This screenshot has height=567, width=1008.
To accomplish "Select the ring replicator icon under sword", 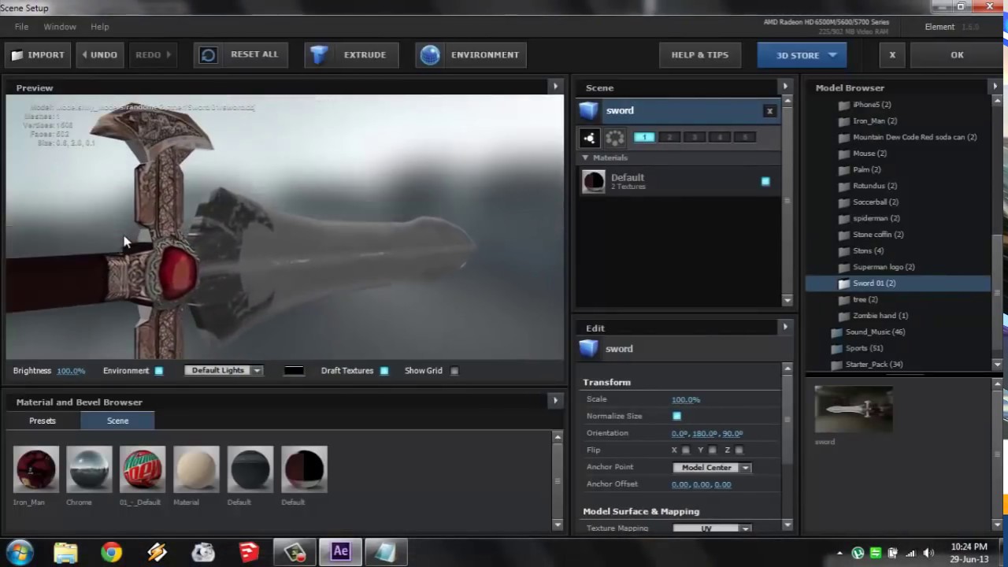I will pos(615,138).
